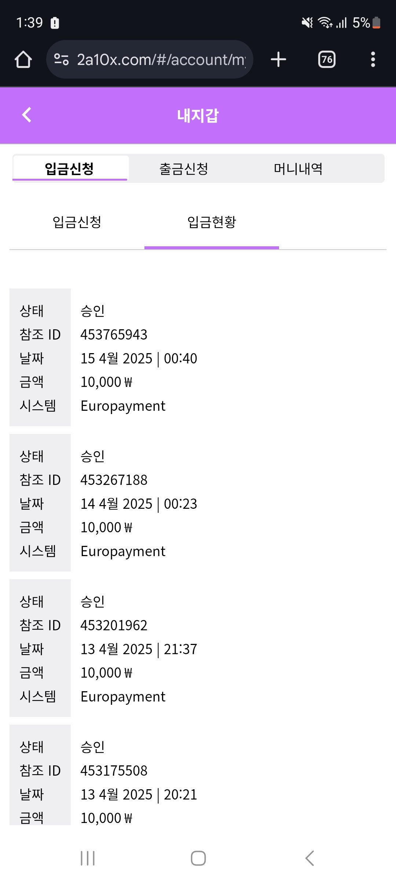Image resolution: width=396 pixels, height=881 pixels.
Task: Tap reference ID 453765943
Action: 114,335
